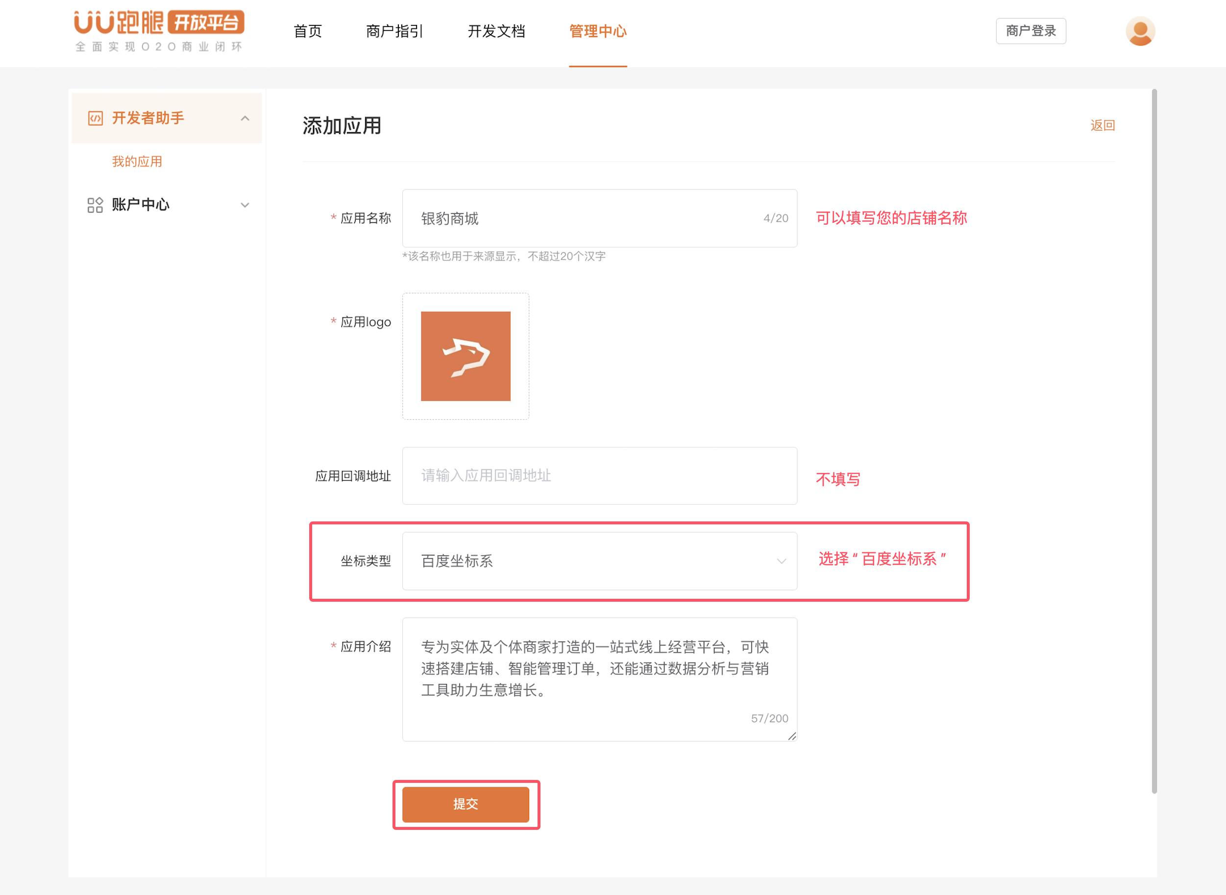
Task: Open the 开发文档 tab
Action: pyautogui.click(x=496, y=31)
